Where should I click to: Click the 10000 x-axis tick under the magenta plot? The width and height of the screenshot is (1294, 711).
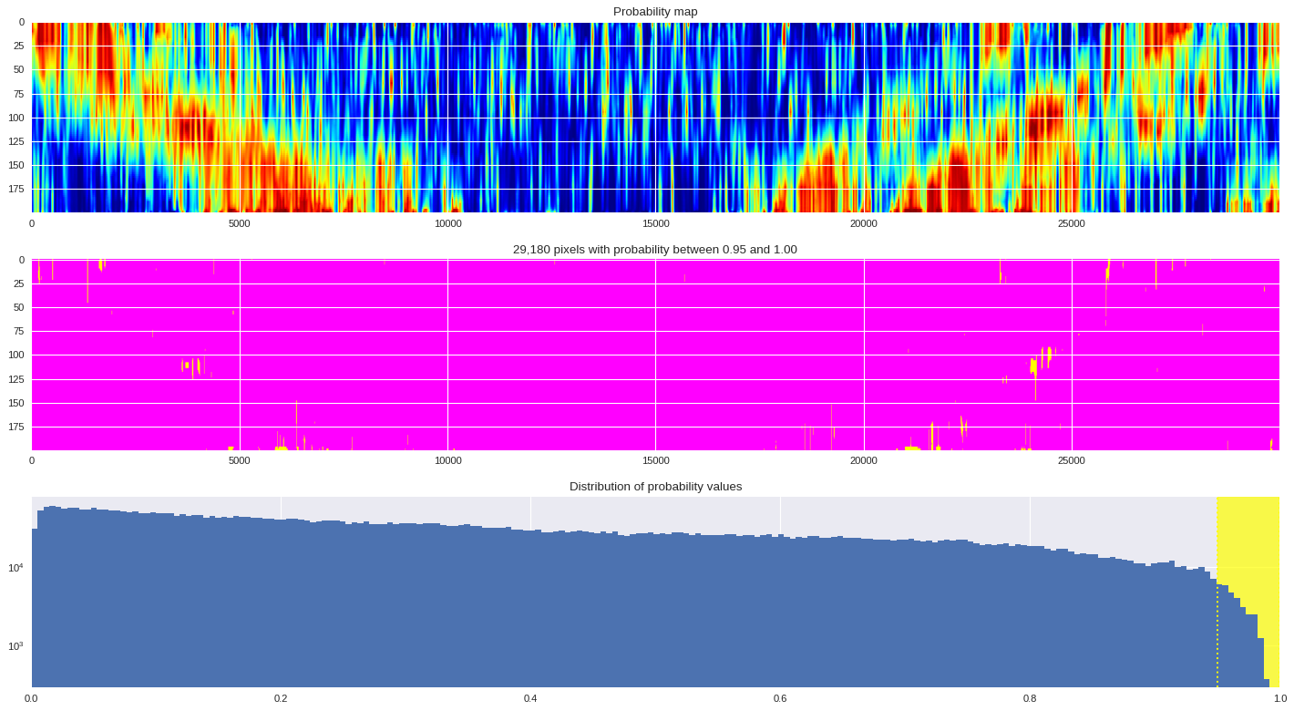coord(447,460)
